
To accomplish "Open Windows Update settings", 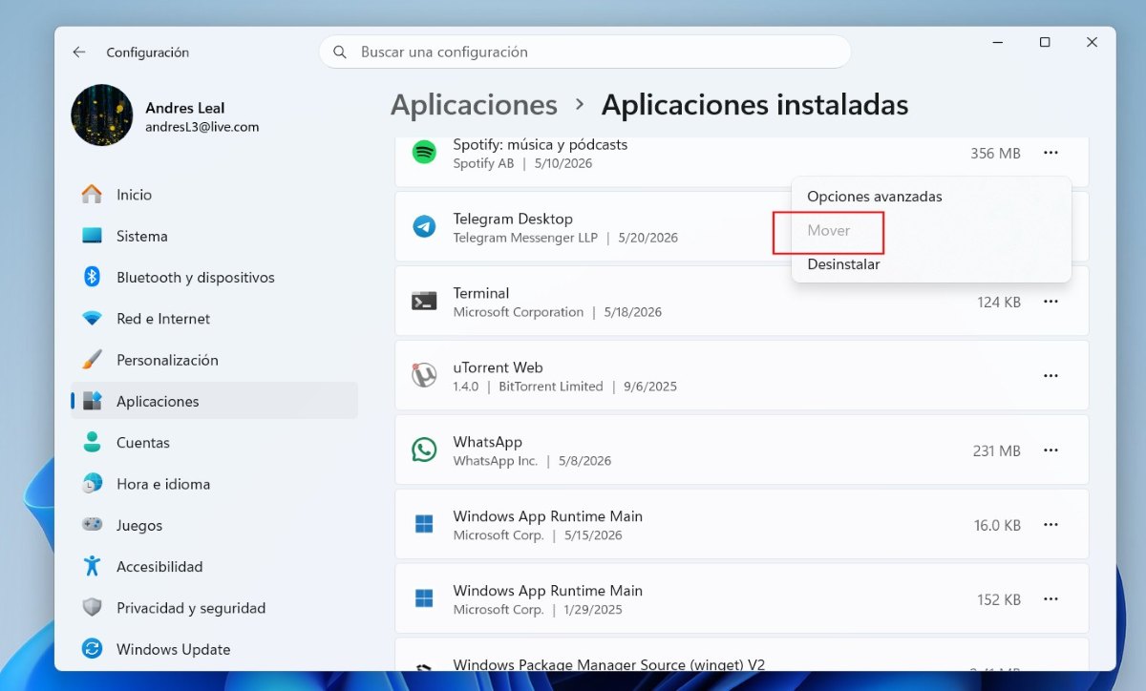I will [x=214, y=649].
